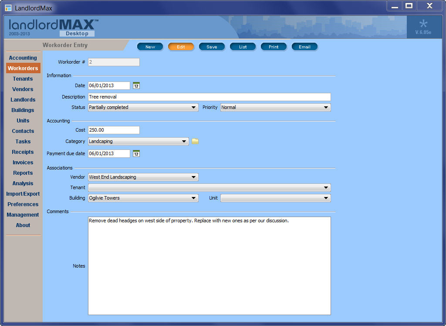Print the workorder

pyautogui.click(x=274, y=47)
